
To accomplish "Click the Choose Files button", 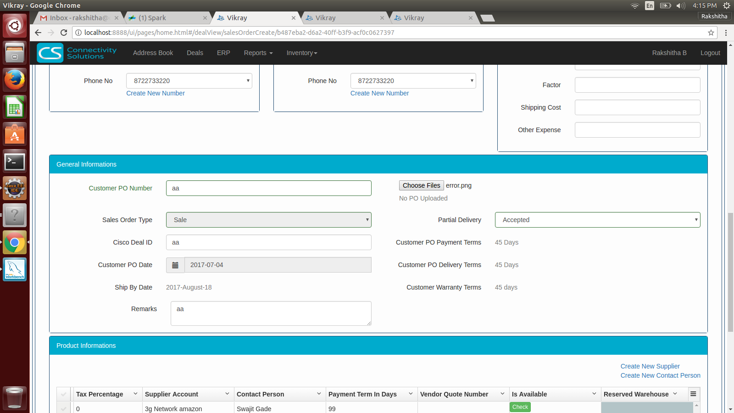I will 421,185.
